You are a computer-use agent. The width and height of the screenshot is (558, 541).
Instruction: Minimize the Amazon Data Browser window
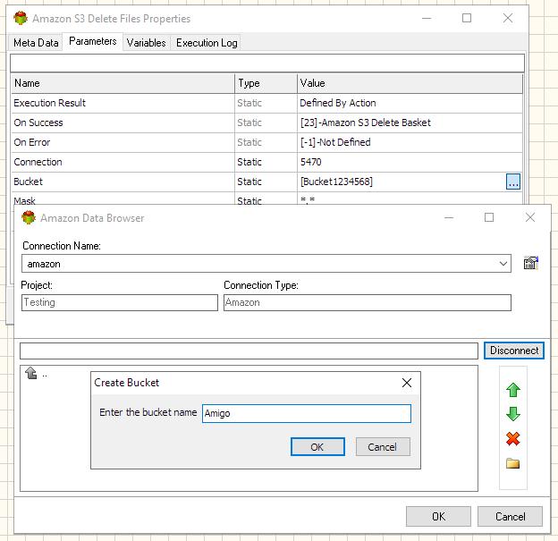pyautogui.click(x=449, y=217)
